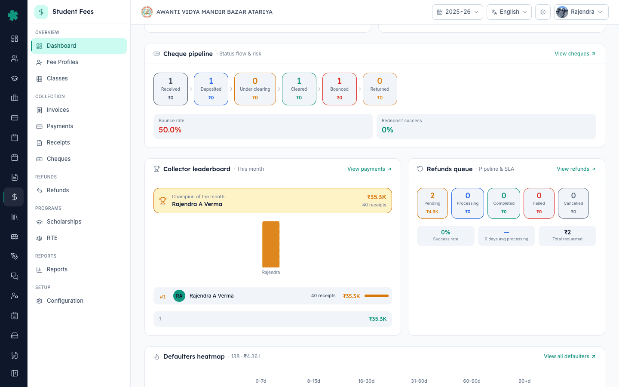Click the Total requested ₹2 tile
This screenshot has height=387, width=619.
567,236
